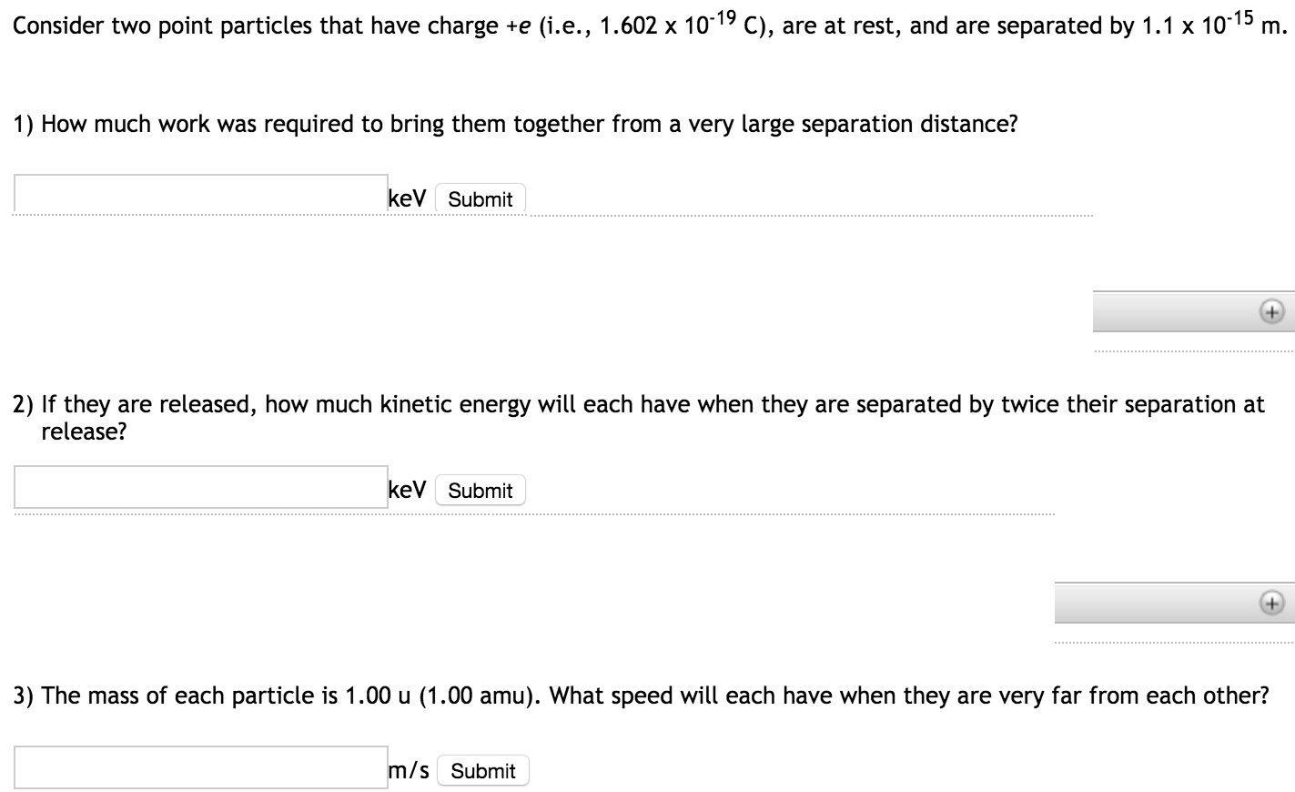Submit the kinetic energy answer for question 2
The image size is (1295, 792).
tap(480, 490)
